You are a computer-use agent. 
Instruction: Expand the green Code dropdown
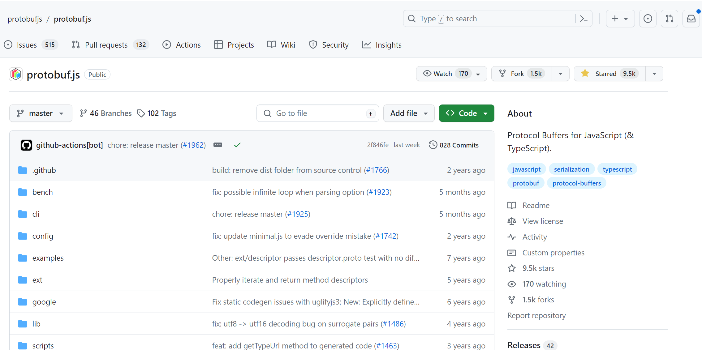pyautogui.click(x=466, y=113)
